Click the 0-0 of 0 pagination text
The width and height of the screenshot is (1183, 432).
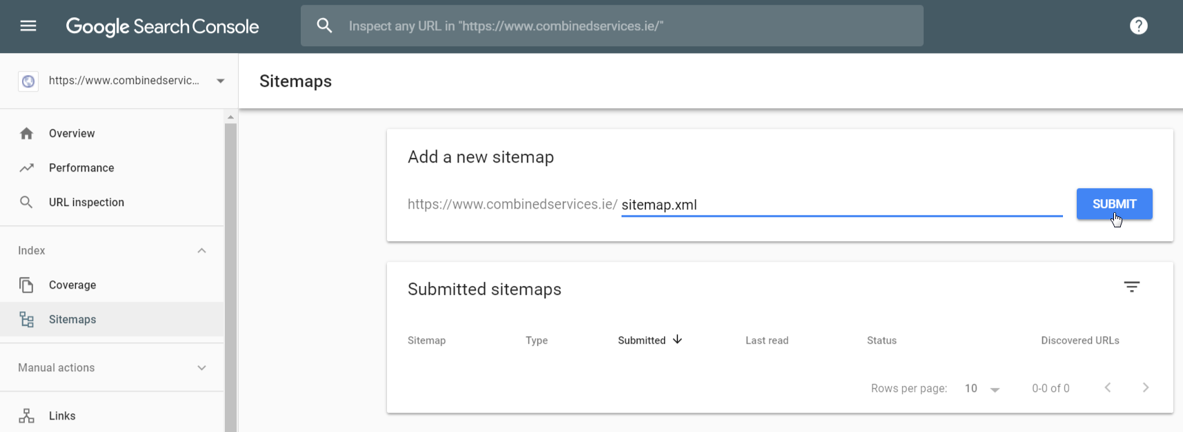pos(1051,389)
